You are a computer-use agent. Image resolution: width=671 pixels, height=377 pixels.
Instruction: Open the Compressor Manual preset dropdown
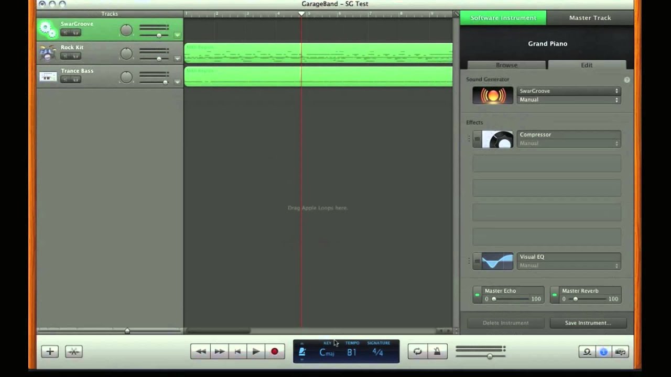click(569, 143)
